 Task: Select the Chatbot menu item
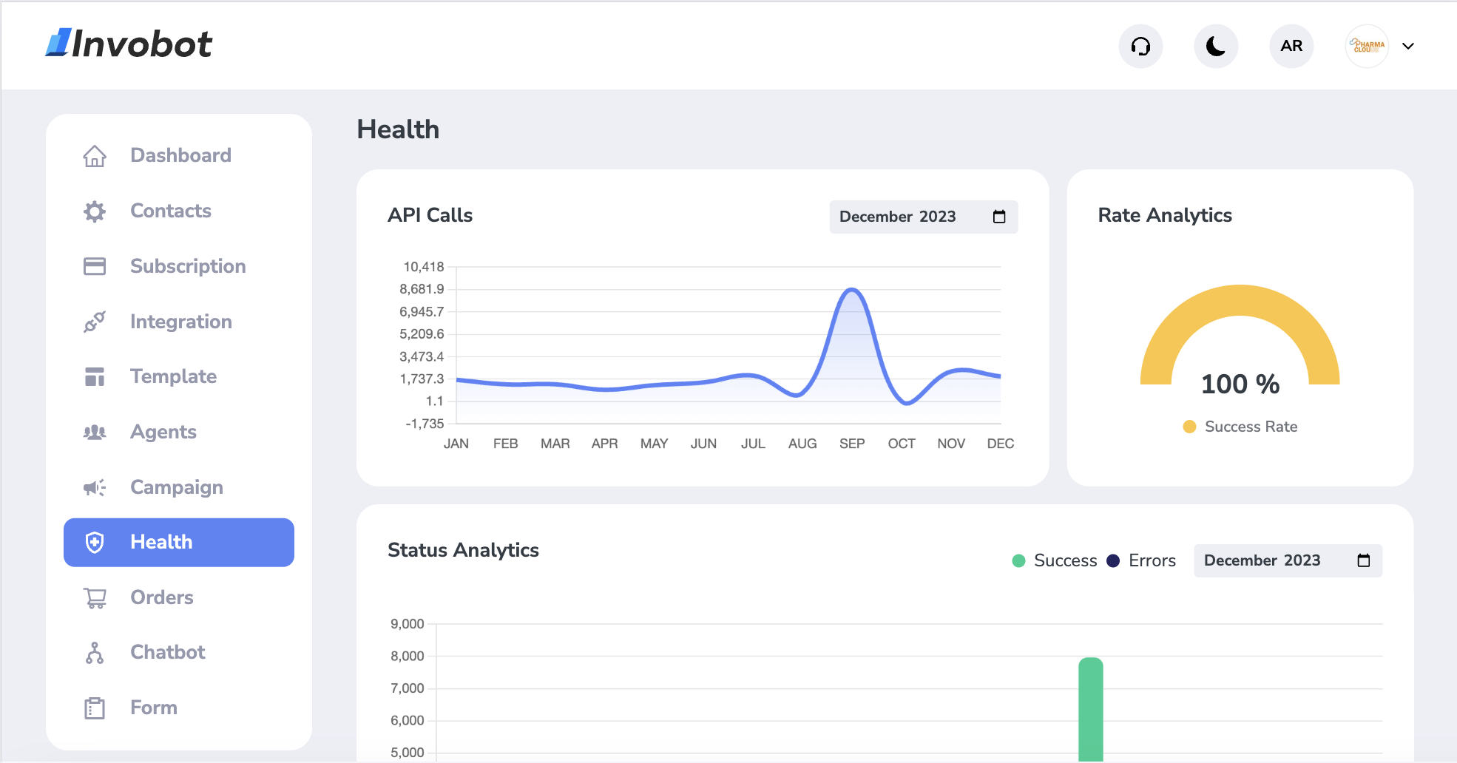(x=167, y=652)
